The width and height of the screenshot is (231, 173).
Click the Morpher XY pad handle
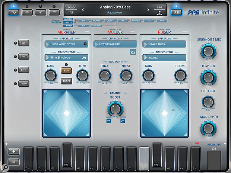coord(52,103)
